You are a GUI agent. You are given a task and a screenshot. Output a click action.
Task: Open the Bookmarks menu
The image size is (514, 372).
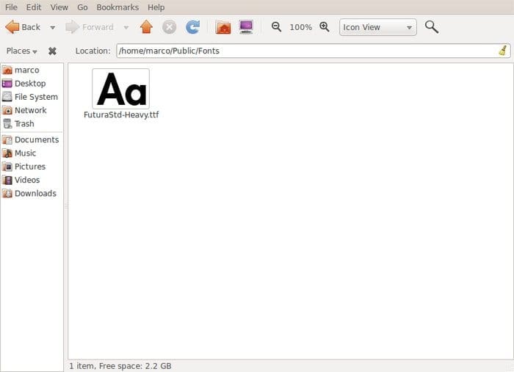pos(117,7)
